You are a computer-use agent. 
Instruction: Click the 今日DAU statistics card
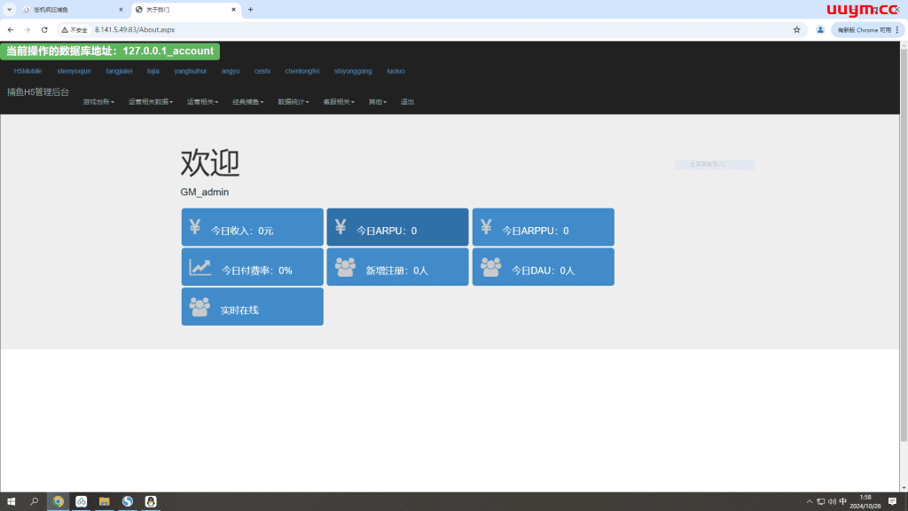(x=543, y=267)
